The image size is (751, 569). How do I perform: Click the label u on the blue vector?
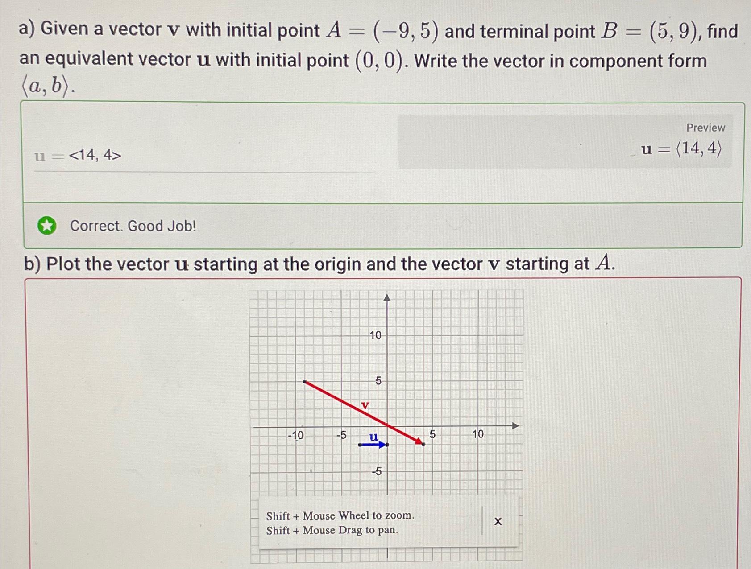373,436
